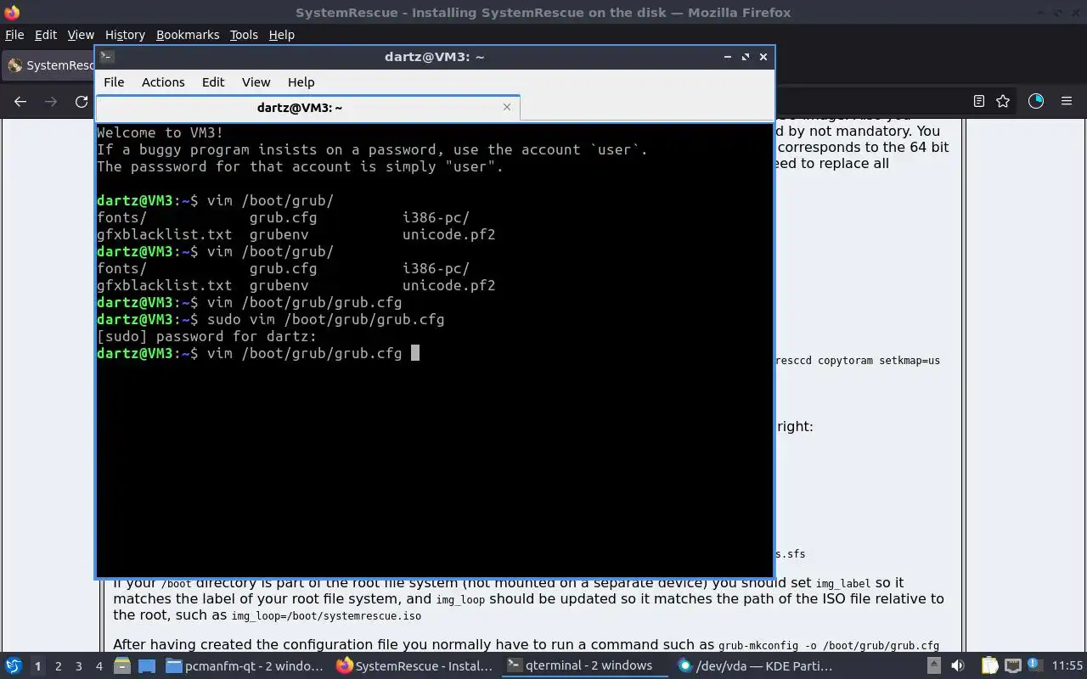Bookmark this page with the star icon
This screenshot has width=1087, height=679.
click(1003, 101)
